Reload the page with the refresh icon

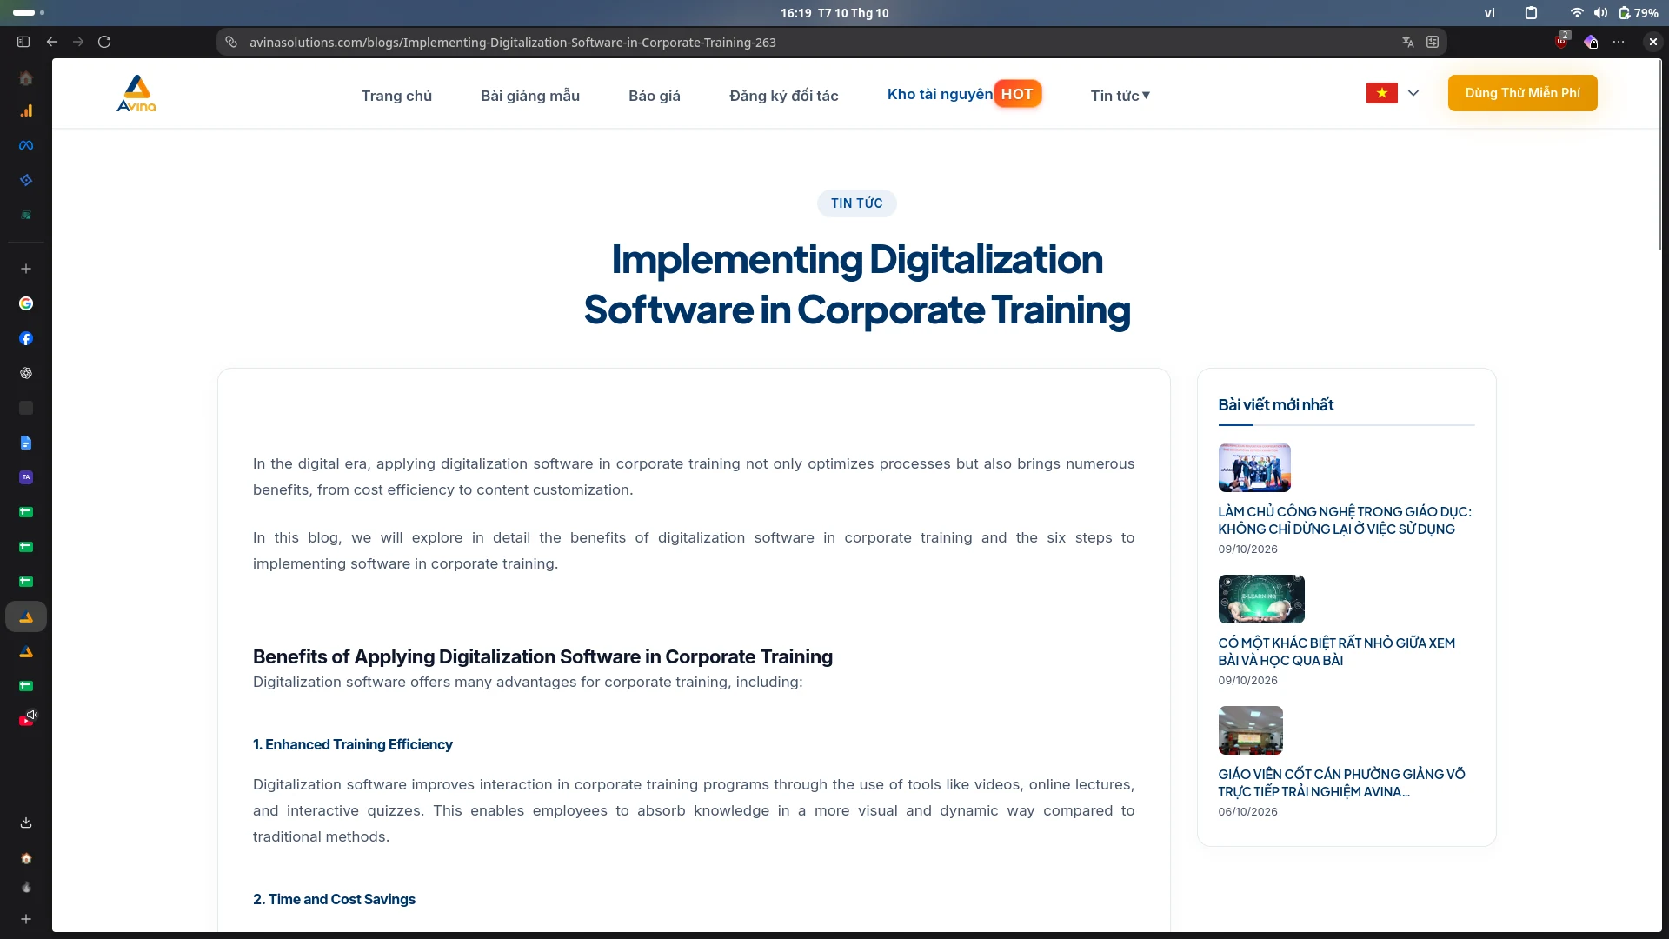point(104,42)
